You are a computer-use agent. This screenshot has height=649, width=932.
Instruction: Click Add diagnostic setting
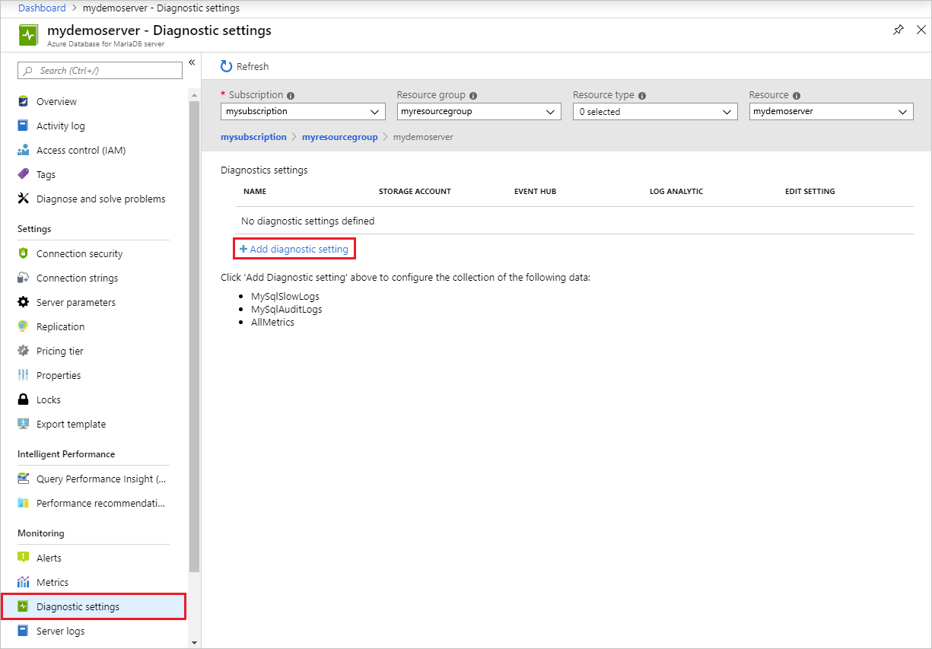[294, 248]
